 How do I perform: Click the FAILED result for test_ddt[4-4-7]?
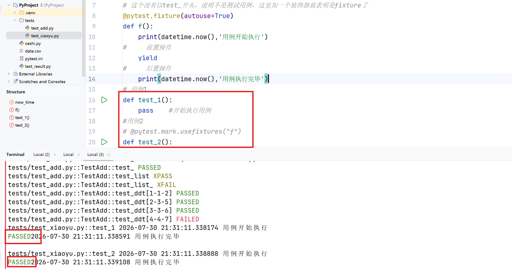coord(188,219)
